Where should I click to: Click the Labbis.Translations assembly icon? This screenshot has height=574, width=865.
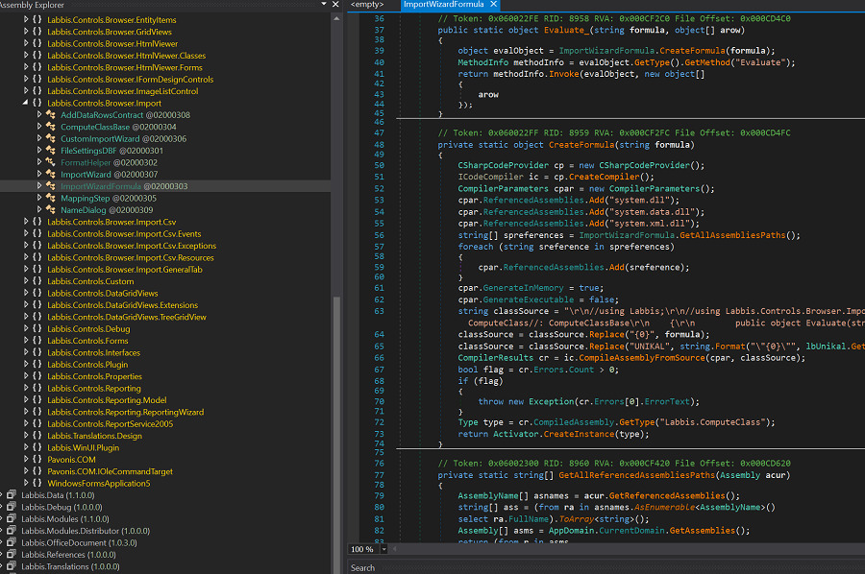(11, 566)
